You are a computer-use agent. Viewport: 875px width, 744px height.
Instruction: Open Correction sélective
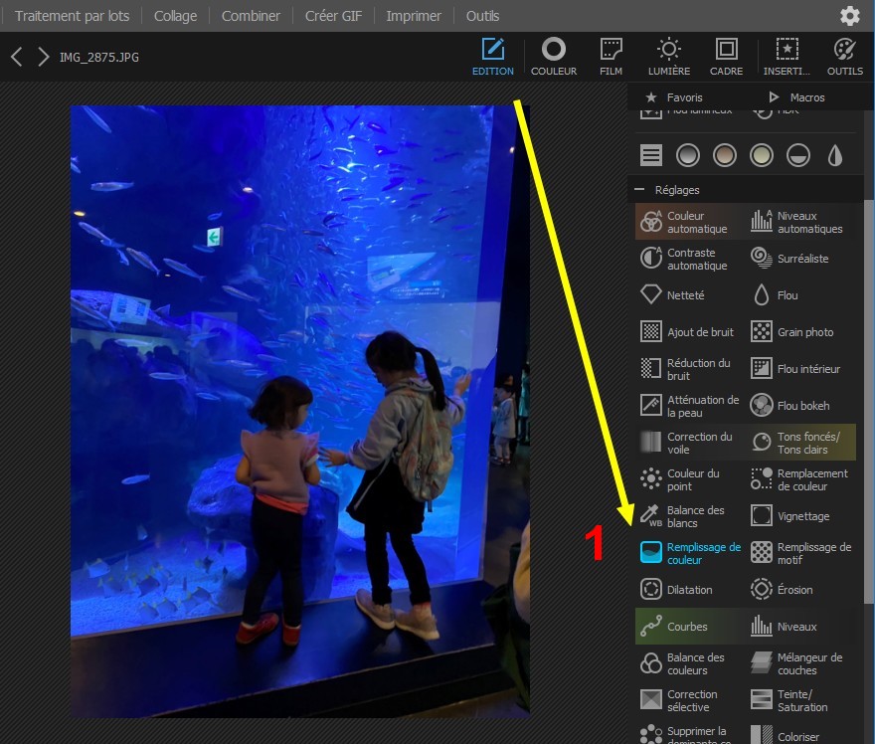[689, 700]
